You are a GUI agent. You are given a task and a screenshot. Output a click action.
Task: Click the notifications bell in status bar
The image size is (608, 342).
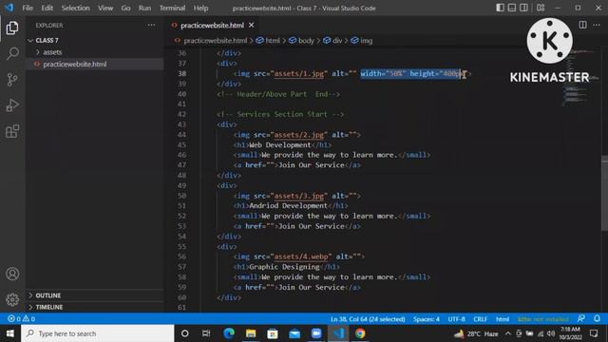pyautogui.click(x=597, y=319)
